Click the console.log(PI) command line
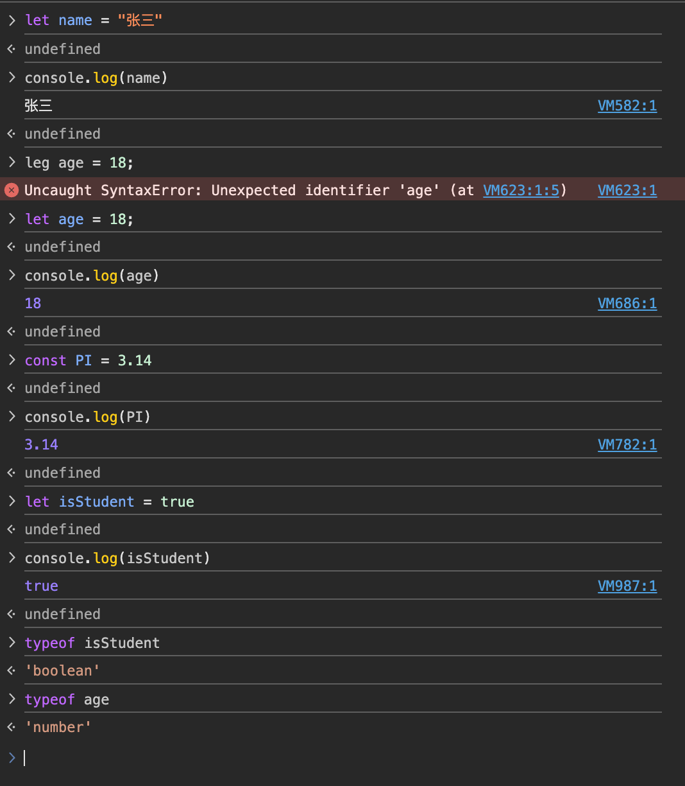The width and height of the screenshot is (685, 786). [x=87, y=417]
